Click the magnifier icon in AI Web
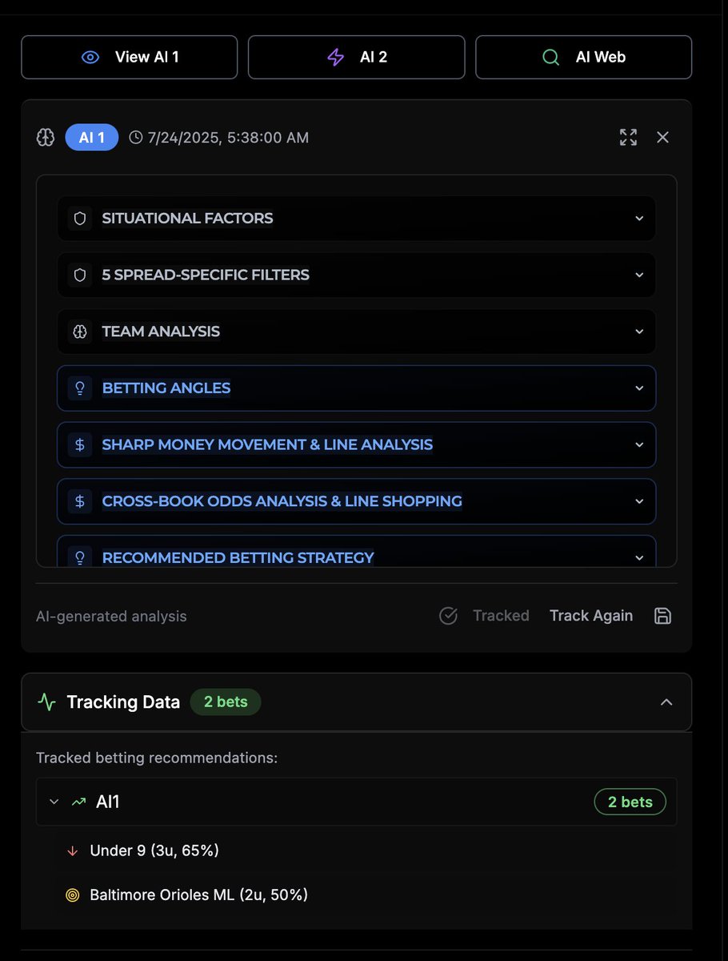Screen dimensions: 728x961 coord(550,57)
